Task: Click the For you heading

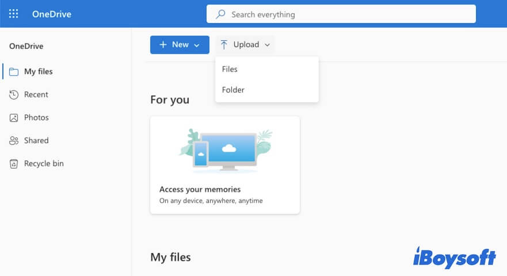Action: pos(170,100)
